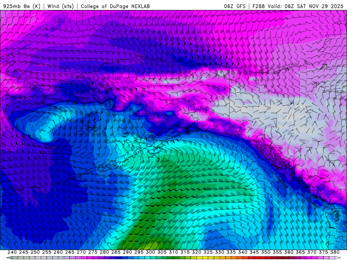Screen dimensions: 347x260
Task: Click the 330 scale number
Action: click(x=219, y=252)
